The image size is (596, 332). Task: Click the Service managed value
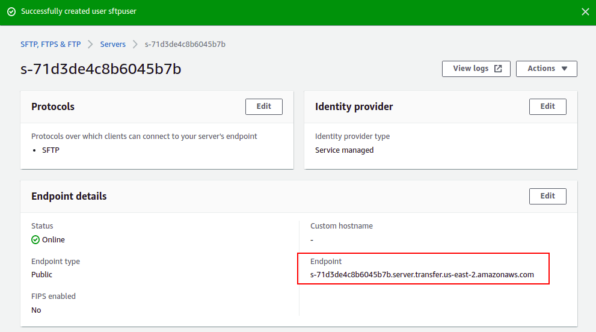tap(345, 150)
